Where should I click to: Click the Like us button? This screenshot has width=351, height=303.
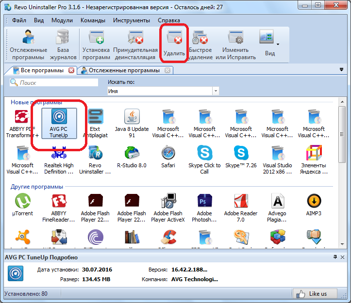(315, 294)
